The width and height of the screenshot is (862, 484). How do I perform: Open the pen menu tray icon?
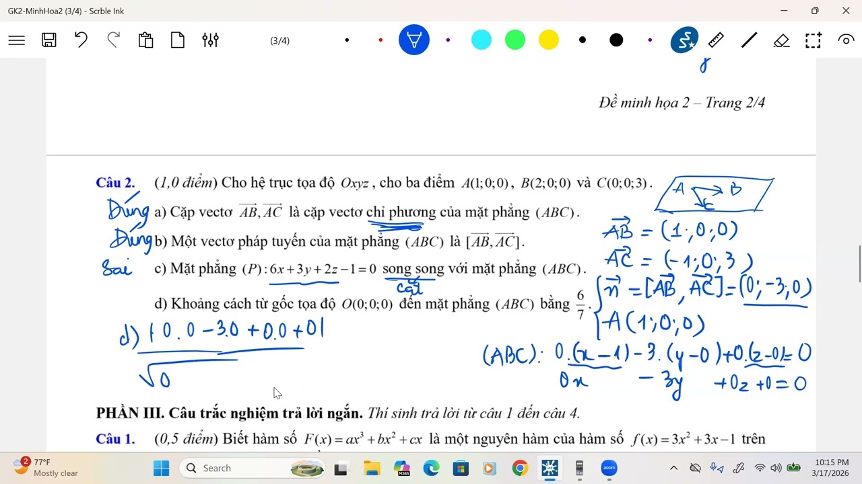[739, 468]
